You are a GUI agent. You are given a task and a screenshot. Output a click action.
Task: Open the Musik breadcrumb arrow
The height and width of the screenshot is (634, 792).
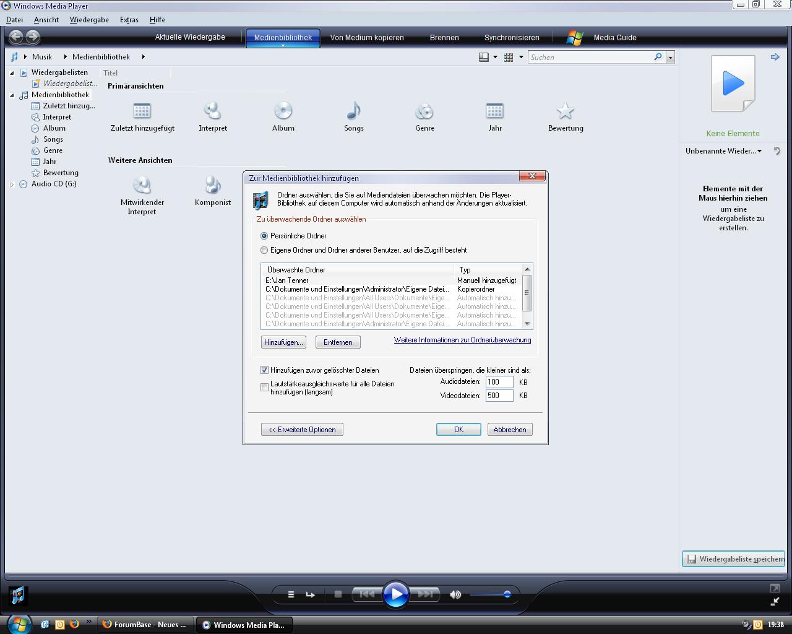point(64,57)
